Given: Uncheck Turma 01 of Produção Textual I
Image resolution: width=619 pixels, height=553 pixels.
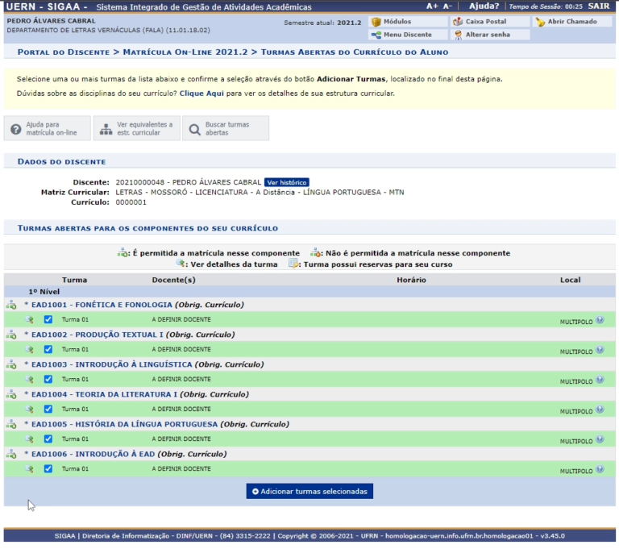Looking at the screenshot, I should coord(48,349).
